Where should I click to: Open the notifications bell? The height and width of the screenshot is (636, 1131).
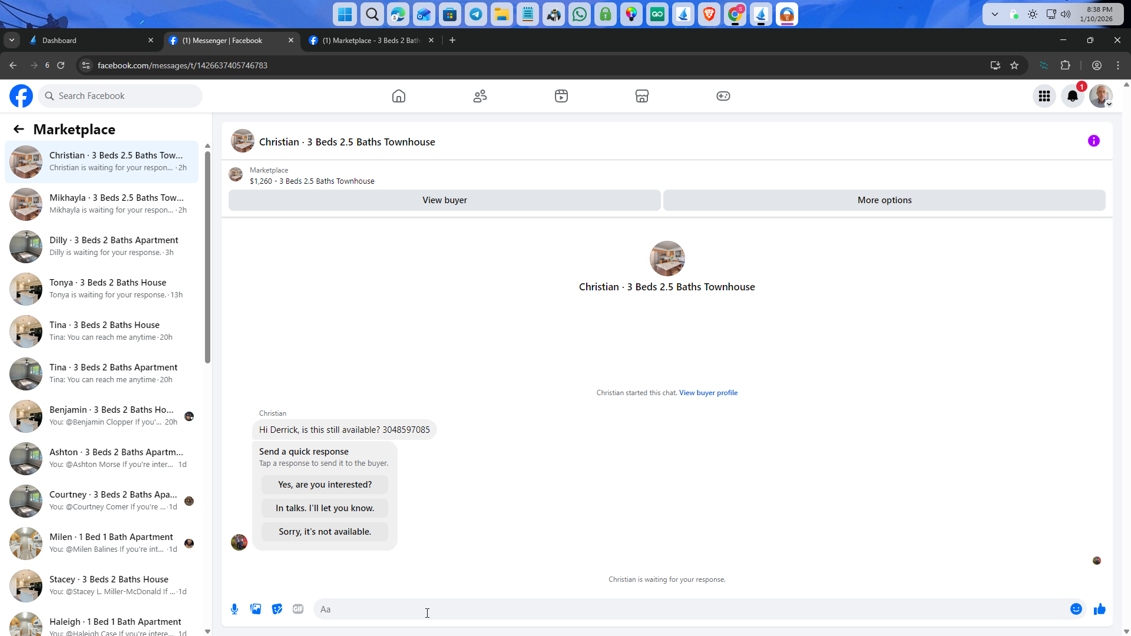pos(1073,96)
